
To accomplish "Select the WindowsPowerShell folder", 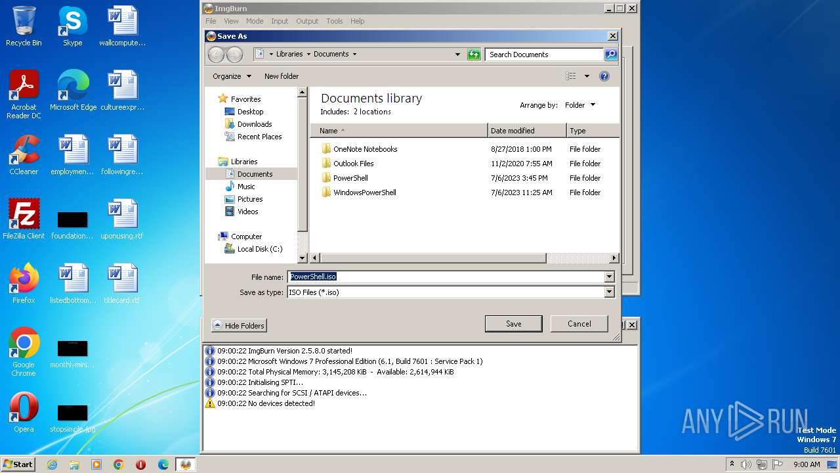I will (364, 192).
